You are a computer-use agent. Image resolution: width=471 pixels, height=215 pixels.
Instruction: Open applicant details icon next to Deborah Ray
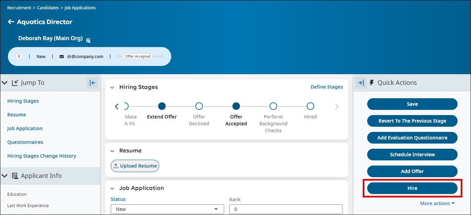(x=88, y=40)
